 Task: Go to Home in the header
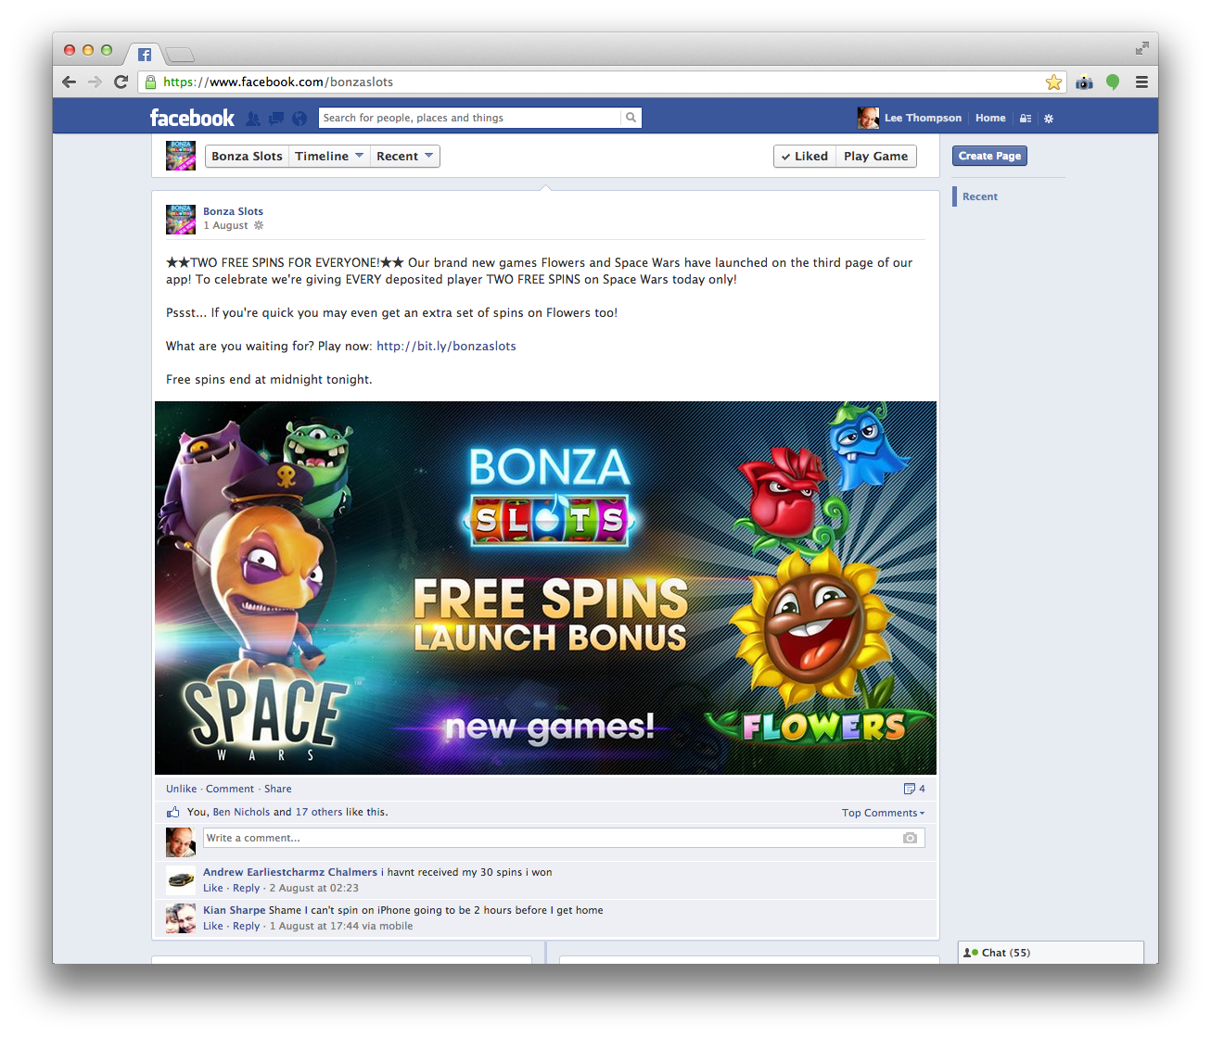coord(990,118)
